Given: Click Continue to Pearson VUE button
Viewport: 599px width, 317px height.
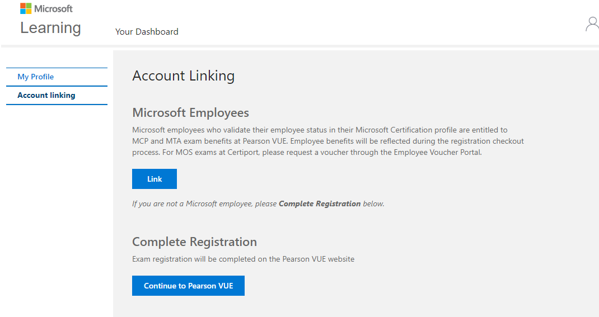Looking at the screenshot, I should pos(188,286).
